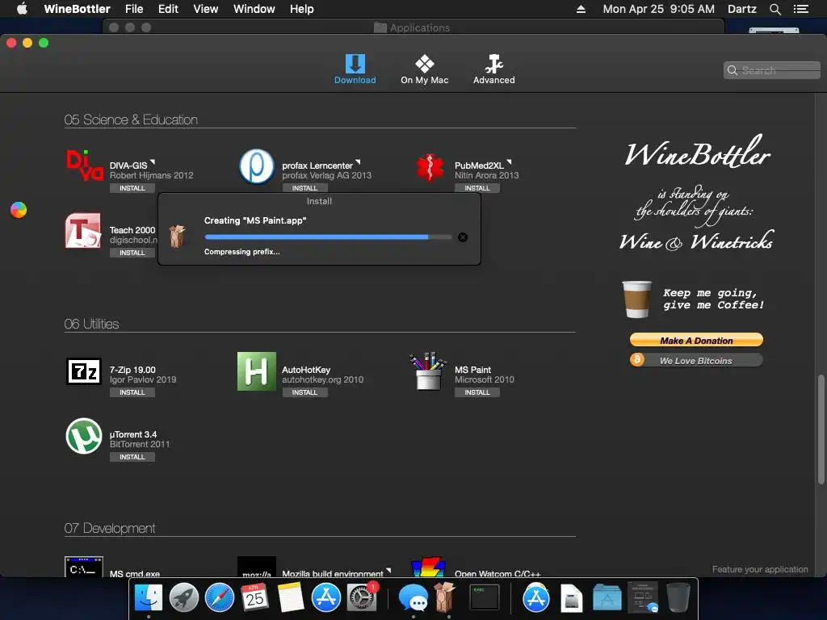Open the Advanced tab
The height and width of the screenshot is (620, 827).
tap(493, 69)
